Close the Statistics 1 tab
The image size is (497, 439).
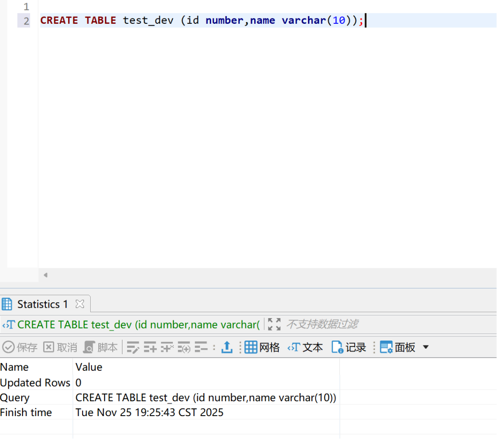click(80, 304)
